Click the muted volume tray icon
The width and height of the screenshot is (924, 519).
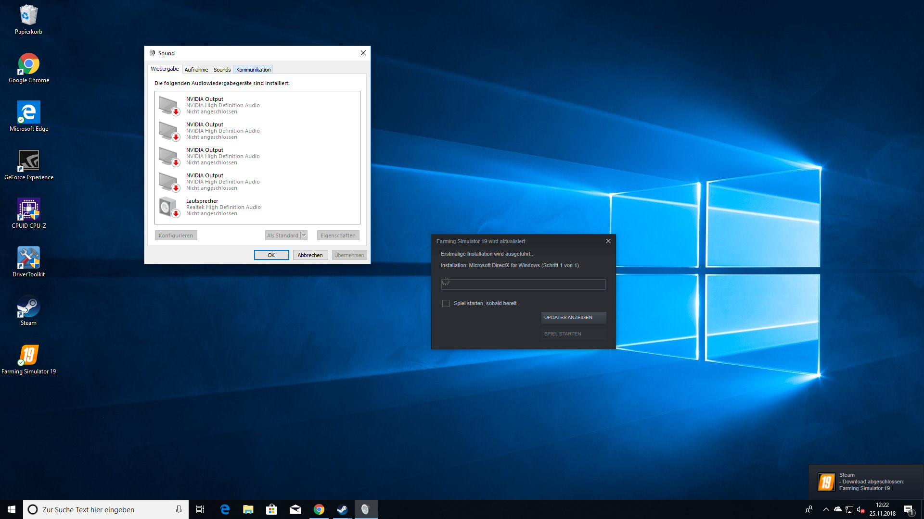[x=861, y=509]
